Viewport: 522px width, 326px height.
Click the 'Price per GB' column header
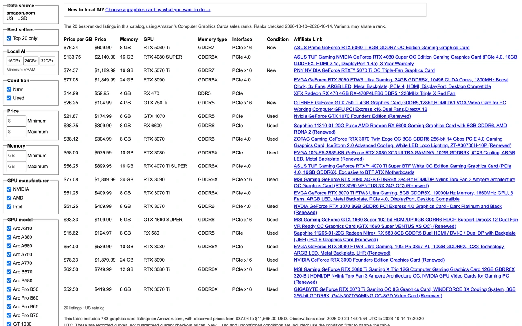tap(78, 40)
